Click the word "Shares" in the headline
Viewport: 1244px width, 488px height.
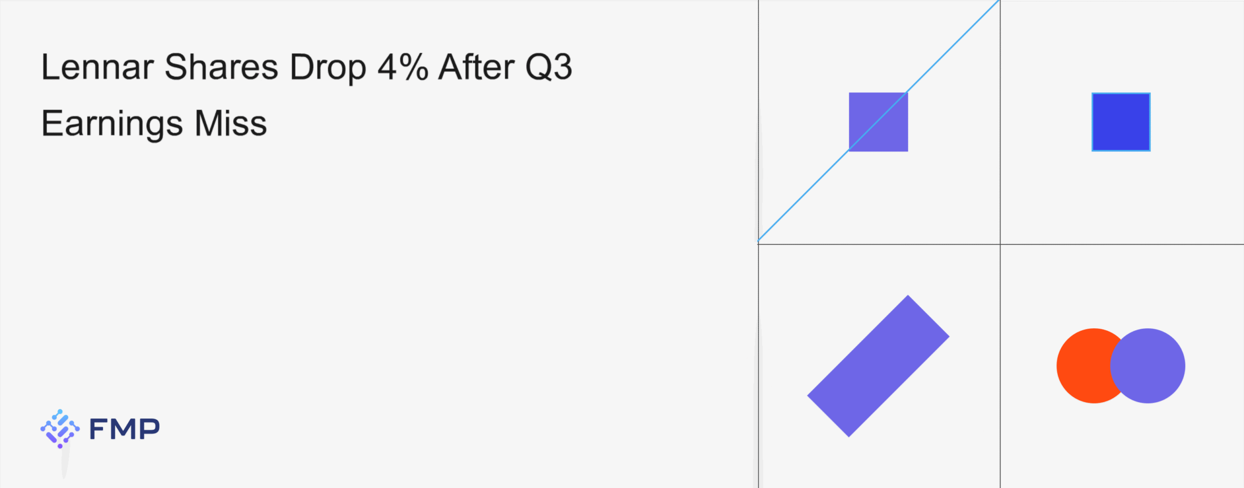click(221, 67)
